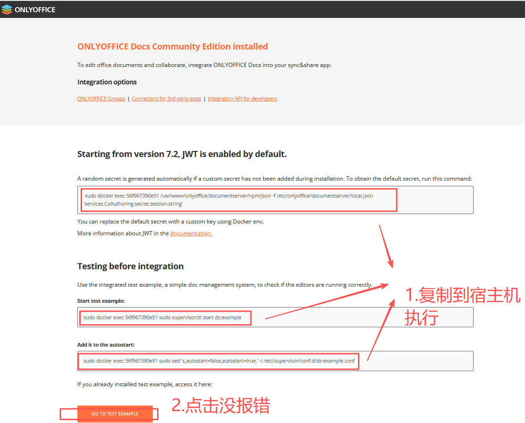Click the ONLYOFFICE layered logo icon
The height and width of the screenshot is (423, 525).
pos(7,9)
